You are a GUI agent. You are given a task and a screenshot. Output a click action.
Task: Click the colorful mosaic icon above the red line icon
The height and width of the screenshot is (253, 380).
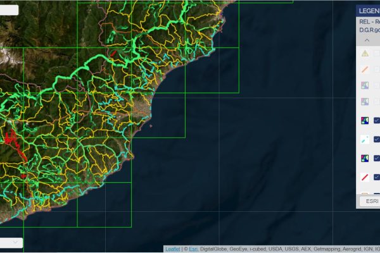click(365, 158)
